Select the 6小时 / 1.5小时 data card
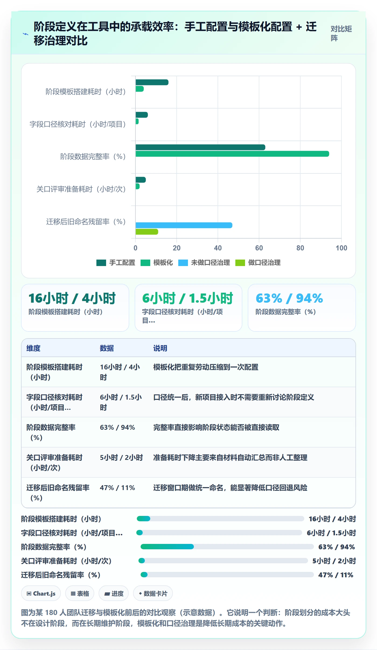The width and height of the screenshot is (377, 650). 188,308
